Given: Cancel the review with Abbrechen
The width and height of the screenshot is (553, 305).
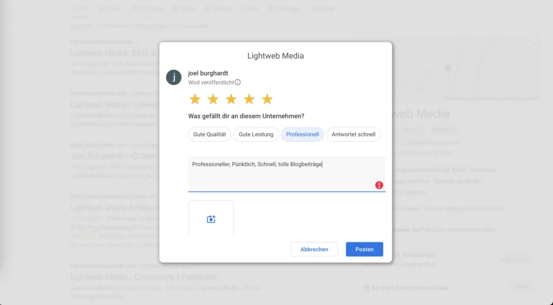Looking at the screenshot, I should pyautogui.click(x=314, y=249).
